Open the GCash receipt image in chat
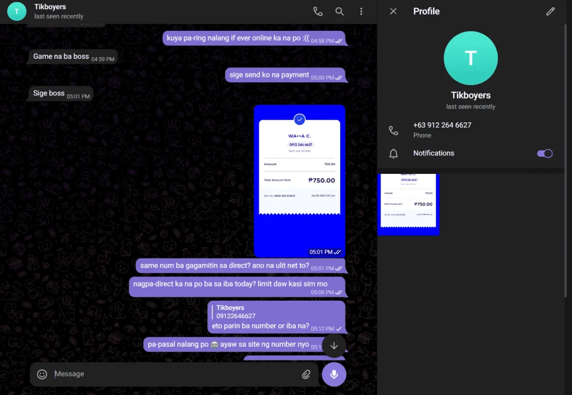Viewport: 572px width, 395px height. (x=299, y=181)
